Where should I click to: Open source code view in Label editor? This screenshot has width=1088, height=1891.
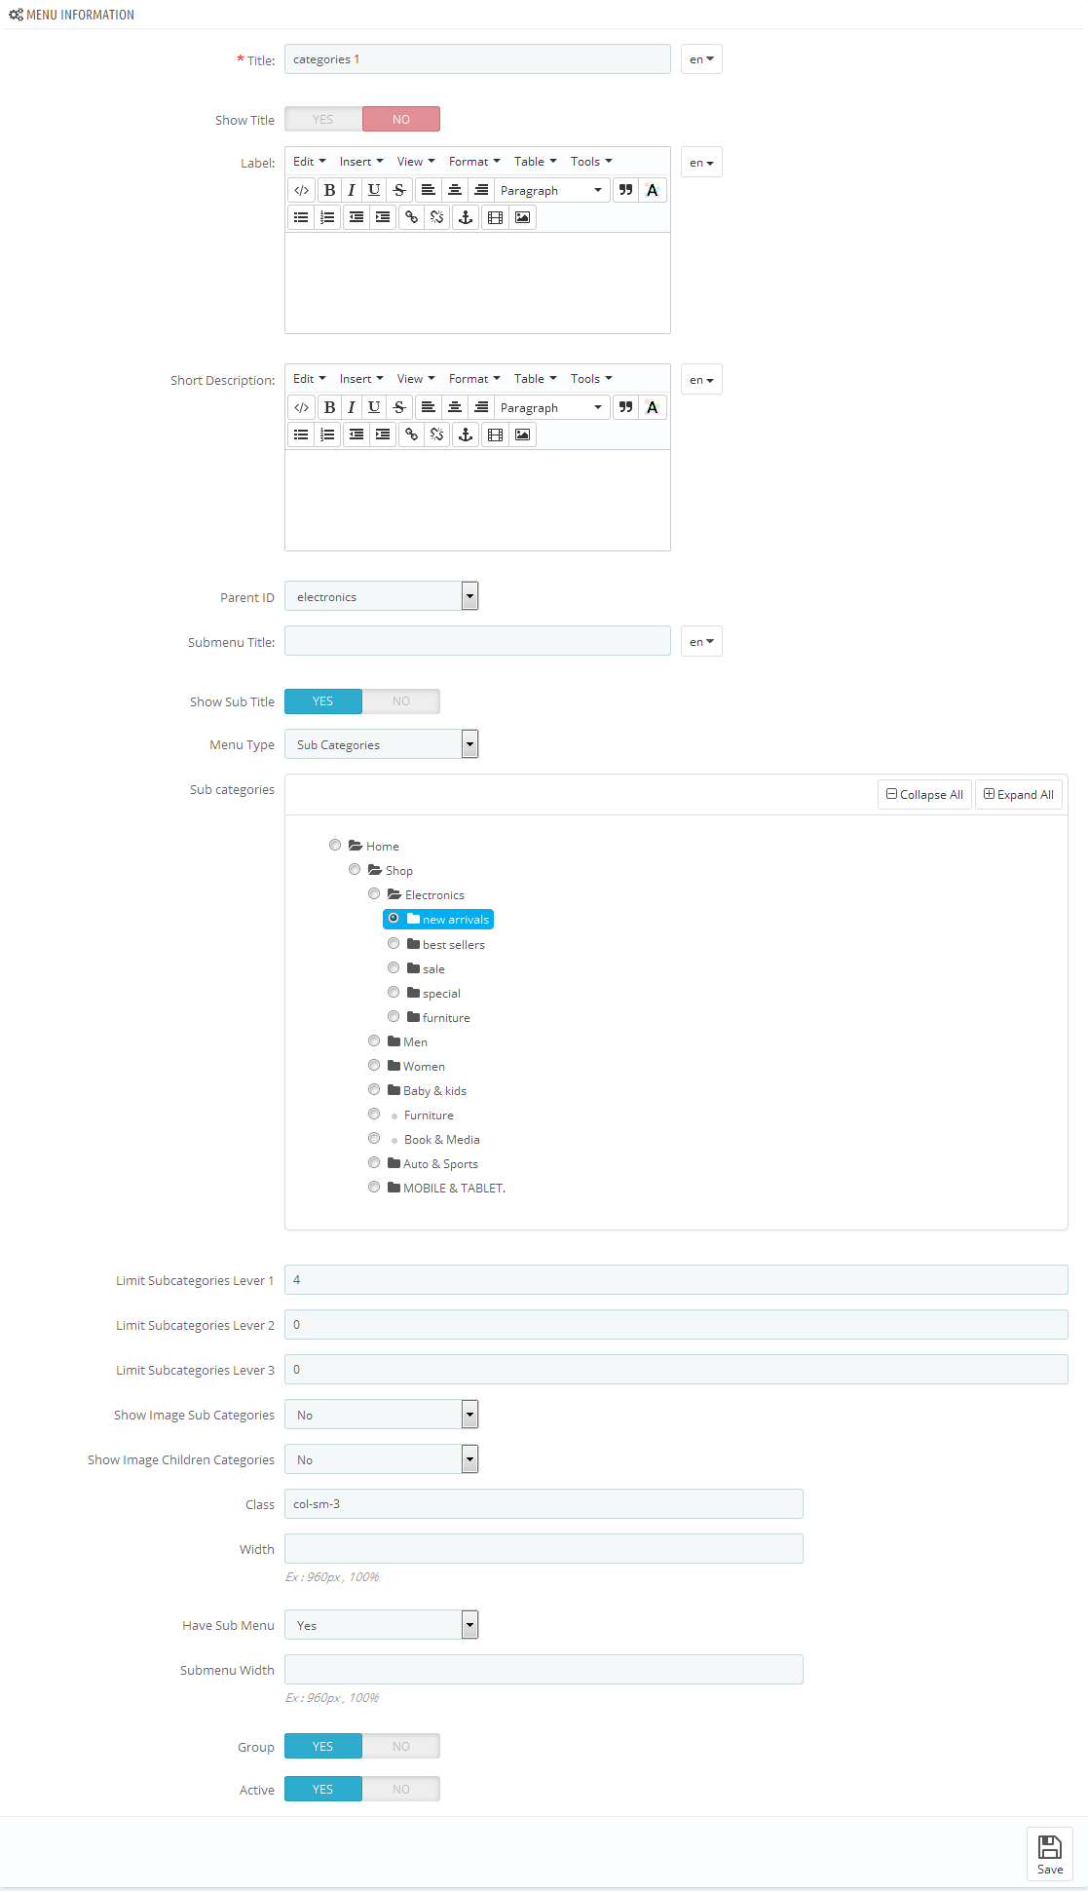tap(302, 190)
